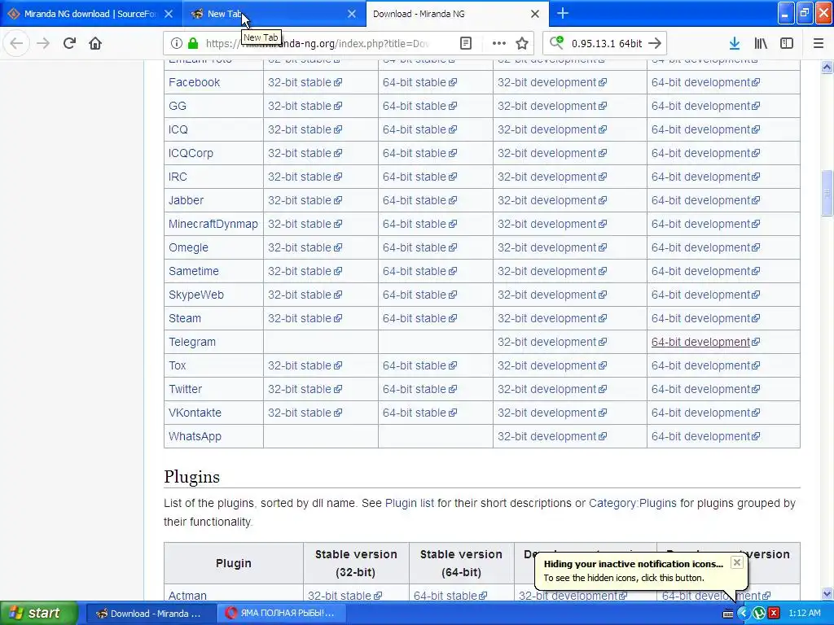Click the keyboard tray icon
834x625 pixels.
[x=727, y=614]
